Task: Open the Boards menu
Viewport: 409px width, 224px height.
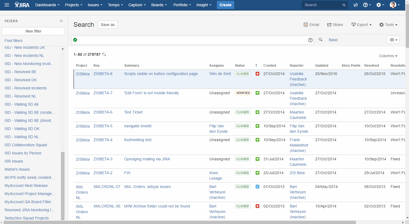Action: click(x=159, y=5)
